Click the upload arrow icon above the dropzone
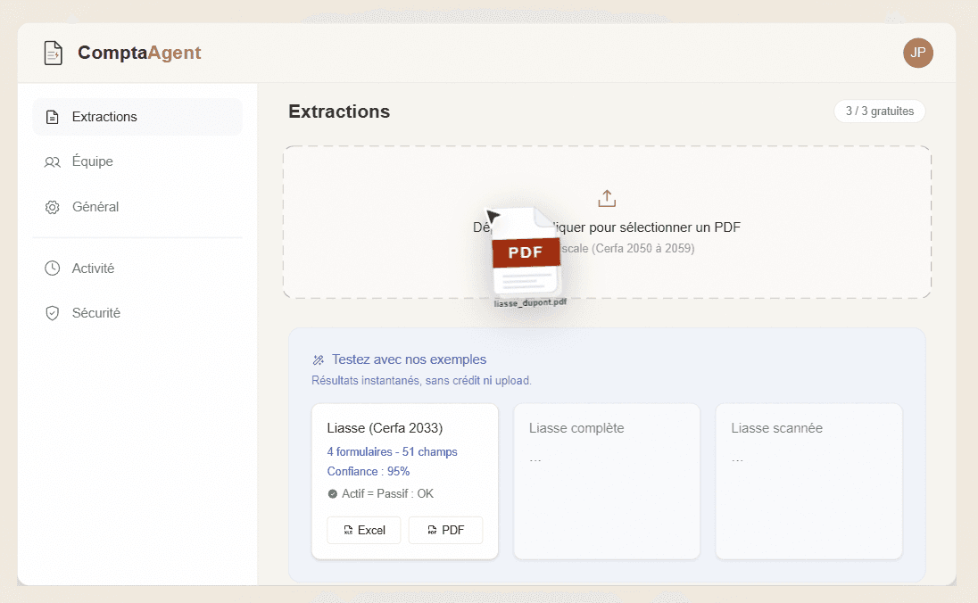 tap(607, 198)
